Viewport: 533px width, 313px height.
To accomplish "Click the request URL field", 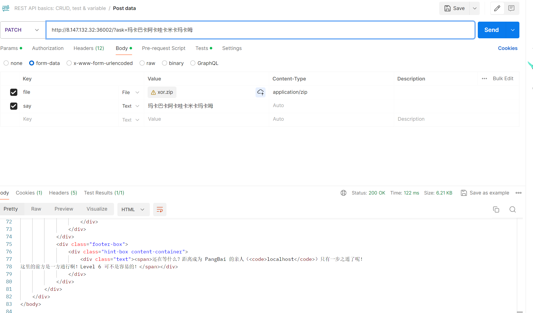I will 261,30.
